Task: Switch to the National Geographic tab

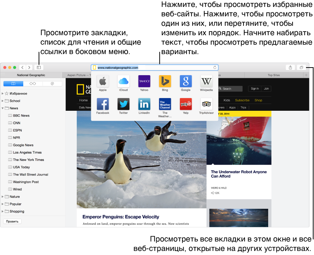Action: 31,75
